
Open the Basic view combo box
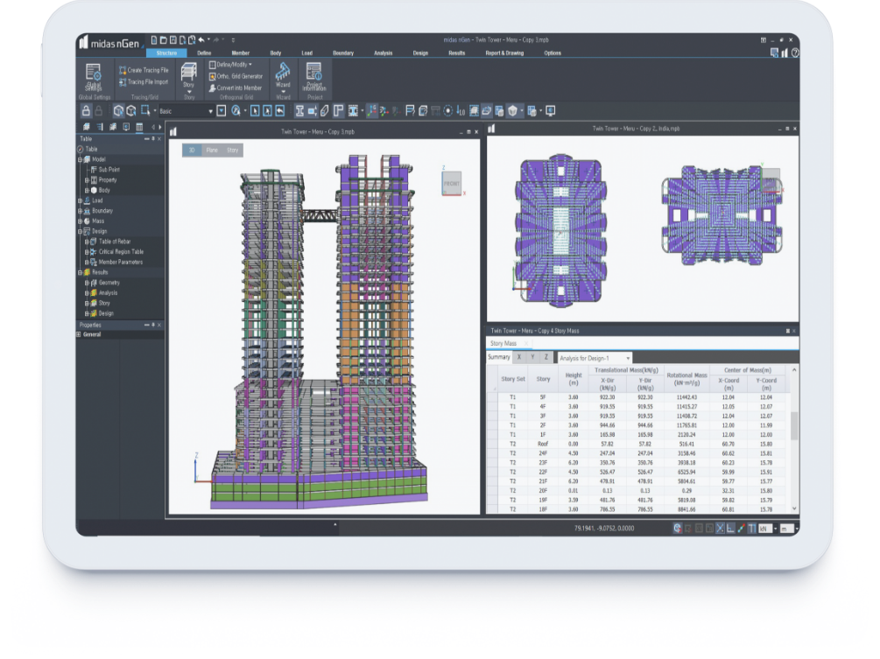pyautogui.click(x=186, y=111)
